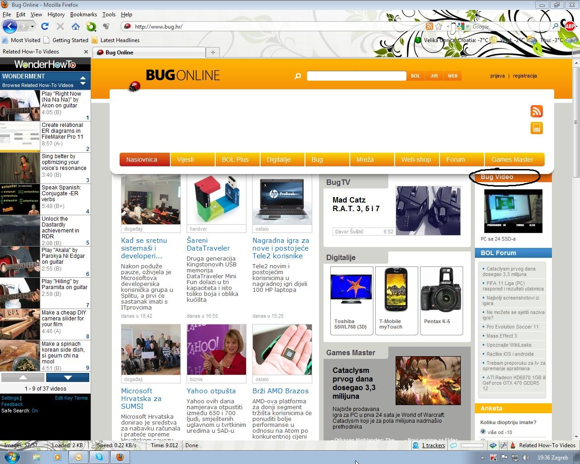Screen dimensions: 580x464
Task: Open the Web-shop navigation tab
Action: pyautogui.click(x=416, y=159)
